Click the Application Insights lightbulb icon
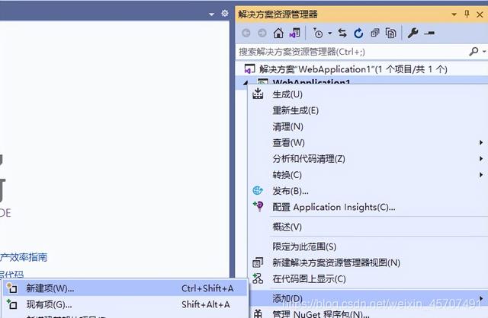The image size is (488, 318). 258,206
